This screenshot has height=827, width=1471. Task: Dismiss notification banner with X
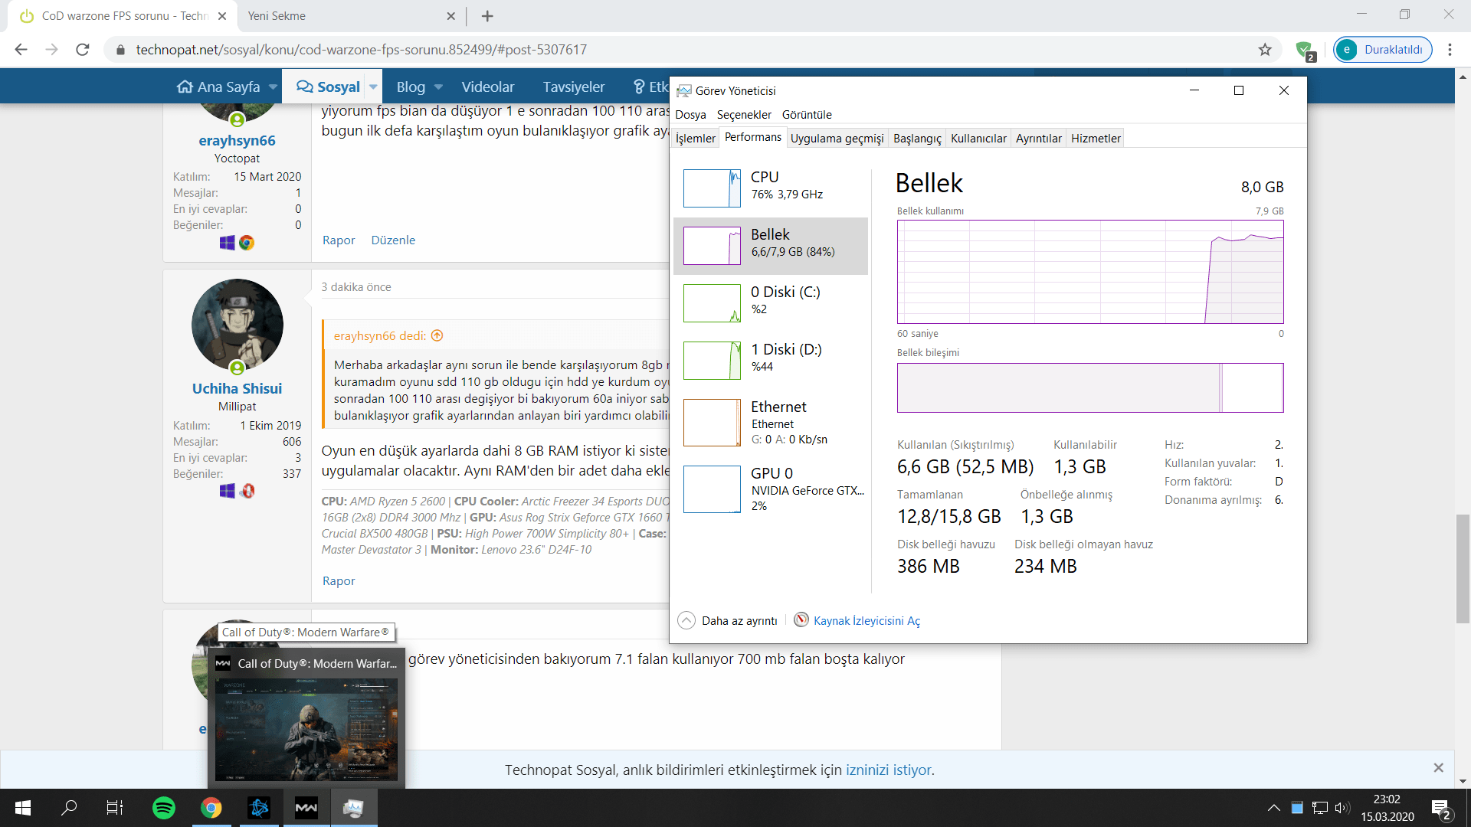coord(1438,768)
